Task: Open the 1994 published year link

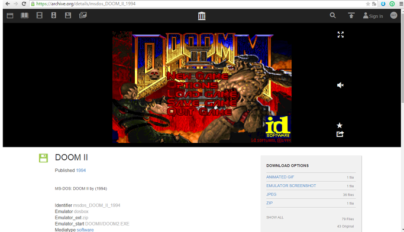Action: [x=80, y=171]
